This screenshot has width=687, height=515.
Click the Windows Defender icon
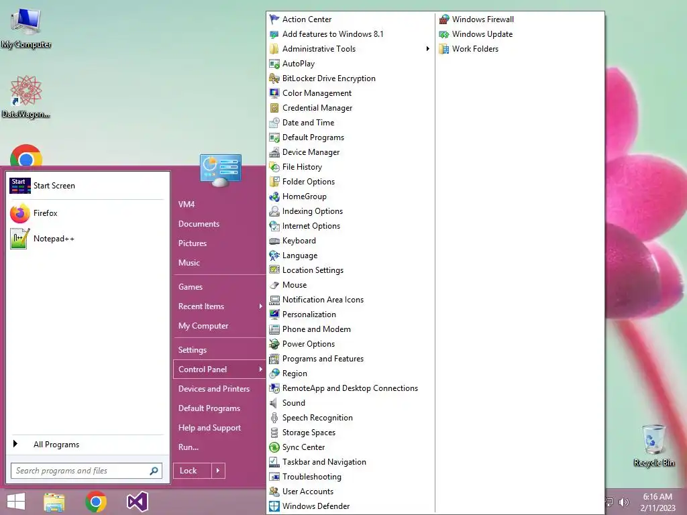pos(274,506)
